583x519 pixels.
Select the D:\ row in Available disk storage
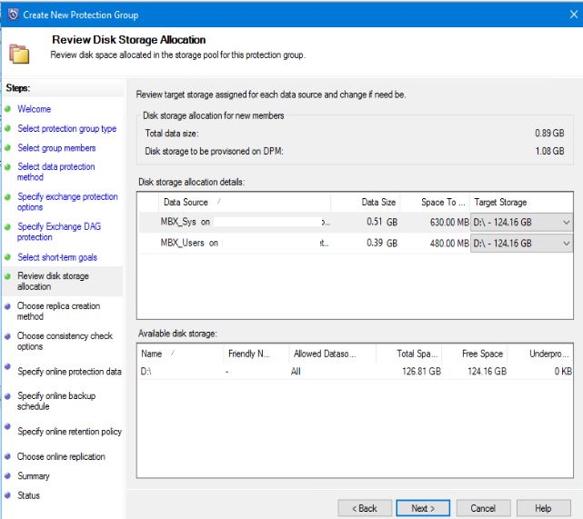146,372
